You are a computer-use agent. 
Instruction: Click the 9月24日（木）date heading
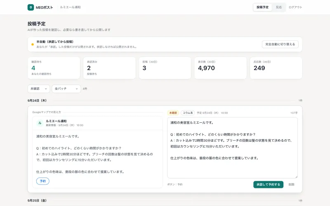click(x=37, y=101)
